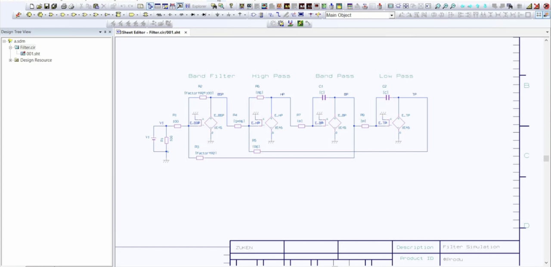Open a new document with the New icon
Viewport: 551px width, 267px height.
pyautogui.click(x=32, y=6)
